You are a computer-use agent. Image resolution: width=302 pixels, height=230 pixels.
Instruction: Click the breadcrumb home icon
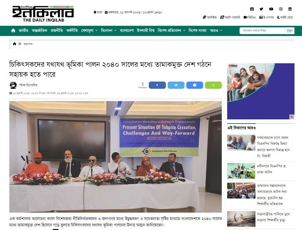tap(14, 44)
